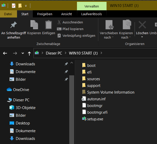Open Desktop under Dieser PC
This screenshot has height=144, width=157.
coord(20,123)
